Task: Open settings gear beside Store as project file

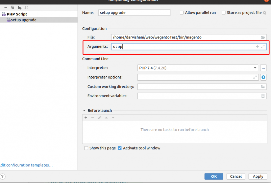Action: pyautogui.click(x=265, y=13)
